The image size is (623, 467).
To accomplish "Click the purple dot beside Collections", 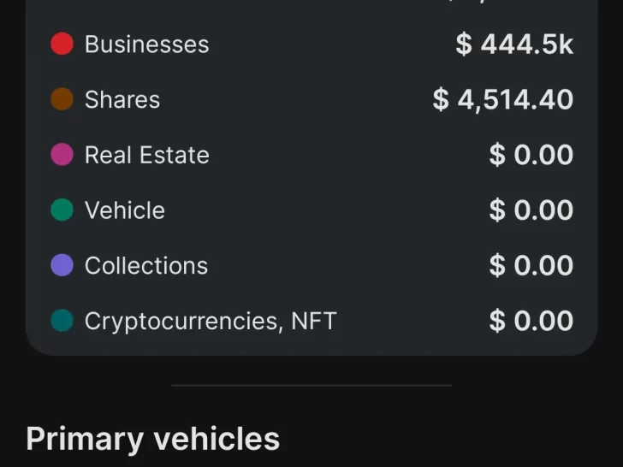I will pos(62,265).
